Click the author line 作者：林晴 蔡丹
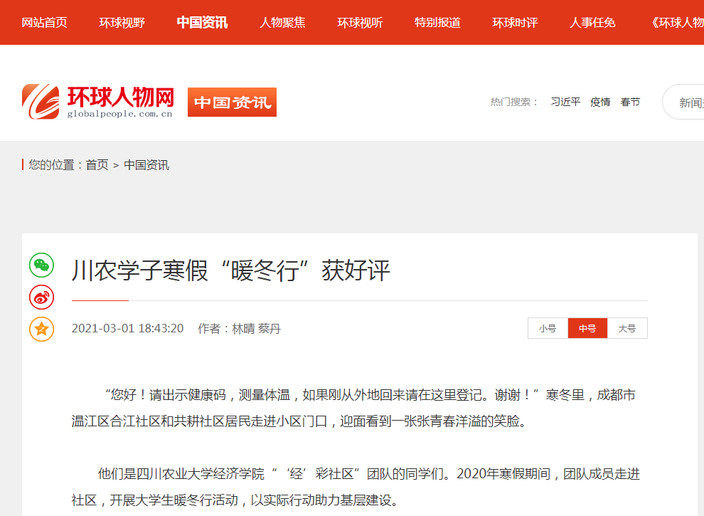Image resolution: width=704 pixels, height=516 pixels. (240, 329)
